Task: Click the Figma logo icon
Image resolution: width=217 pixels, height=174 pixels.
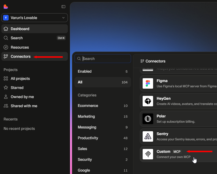Action: (148, 83)
